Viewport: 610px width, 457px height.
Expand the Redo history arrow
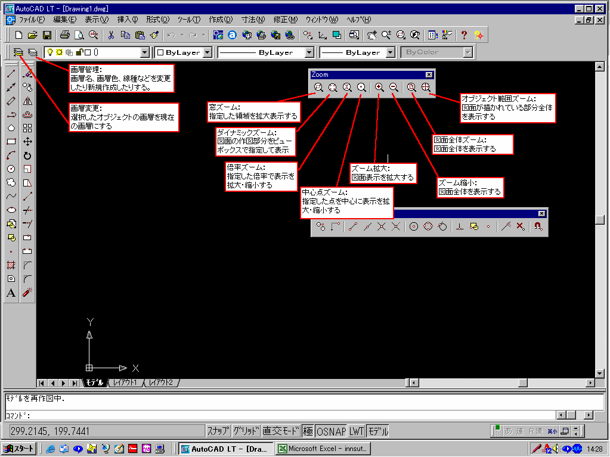[x=203, y=35]
